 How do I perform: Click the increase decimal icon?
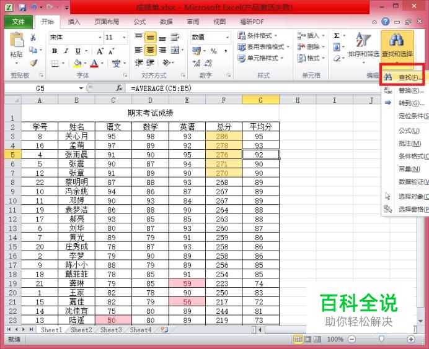[197, 63]
